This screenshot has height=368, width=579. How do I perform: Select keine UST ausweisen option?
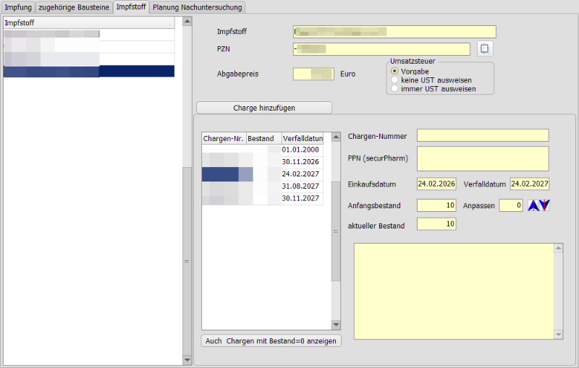click(x=394, y=80)
